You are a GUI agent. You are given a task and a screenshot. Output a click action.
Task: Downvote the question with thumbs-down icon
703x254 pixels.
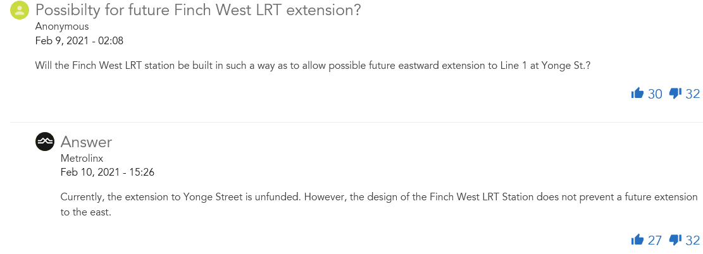675,94
